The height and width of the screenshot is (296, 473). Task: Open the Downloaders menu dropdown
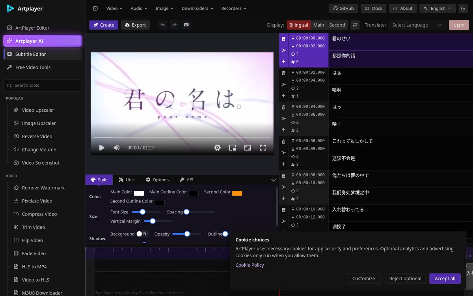197,8
